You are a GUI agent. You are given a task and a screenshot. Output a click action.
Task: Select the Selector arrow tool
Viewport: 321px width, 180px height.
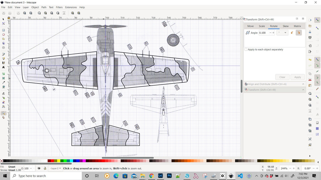coord(4,19)
